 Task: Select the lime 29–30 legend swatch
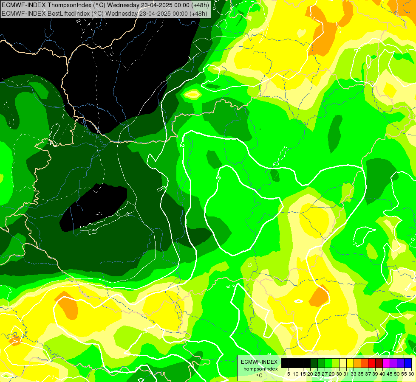[336, 363]
